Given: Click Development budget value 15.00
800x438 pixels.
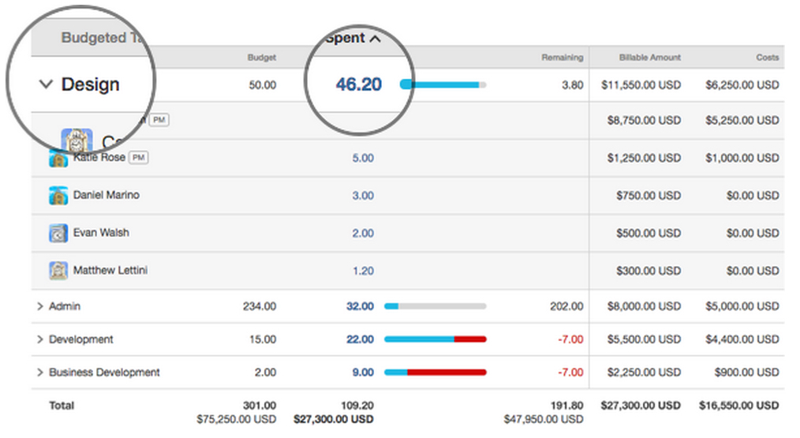Looking at the screenshot, I should pos(263,339).
